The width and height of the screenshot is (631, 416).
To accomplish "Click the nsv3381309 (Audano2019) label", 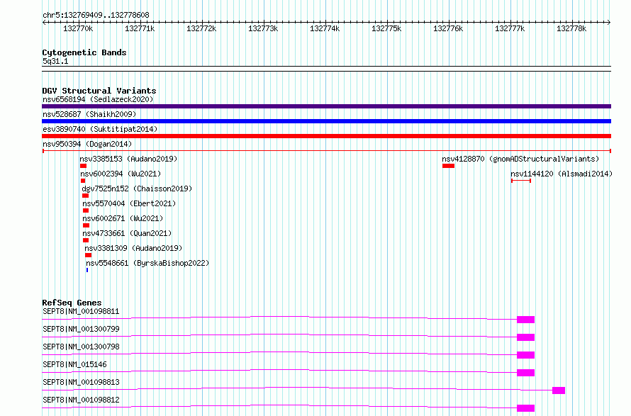I will (x=133, y=248).
